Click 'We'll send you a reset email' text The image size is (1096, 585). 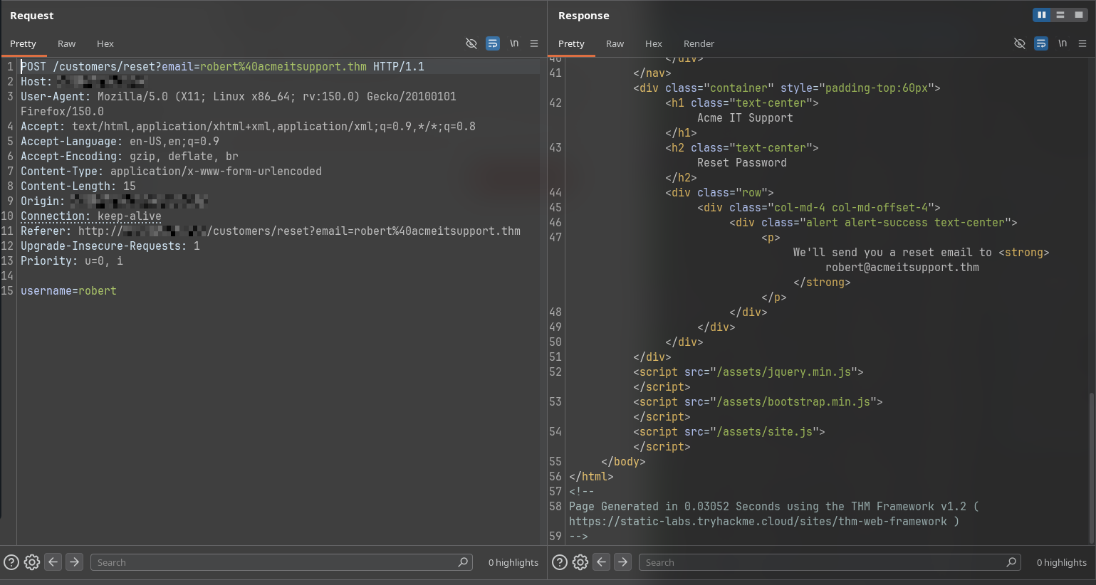pyautogui.click(x=892, y=252)
